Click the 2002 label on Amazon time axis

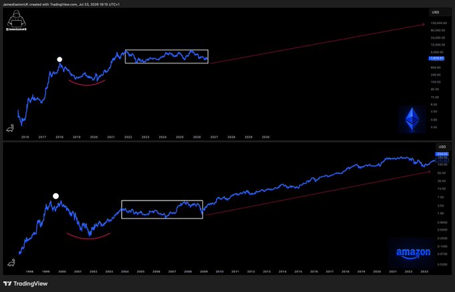tap(94, 272)
